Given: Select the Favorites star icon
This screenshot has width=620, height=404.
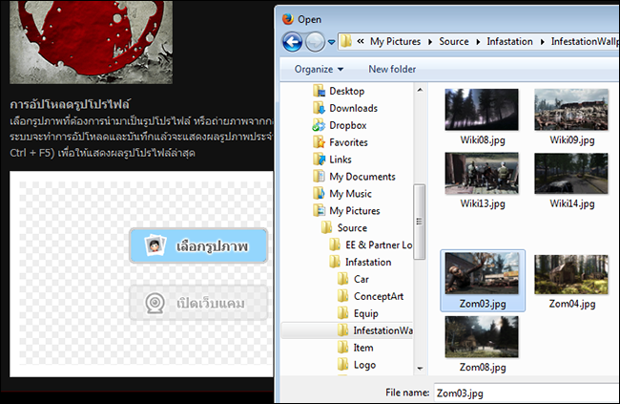Looking at the screenshot, I should 320,142.
